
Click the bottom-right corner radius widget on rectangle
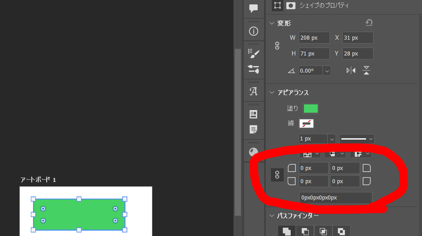point(115,221)
